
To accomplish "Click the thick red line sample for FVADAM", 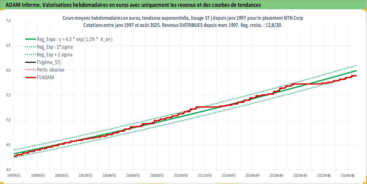I will [x=30, y=77].
